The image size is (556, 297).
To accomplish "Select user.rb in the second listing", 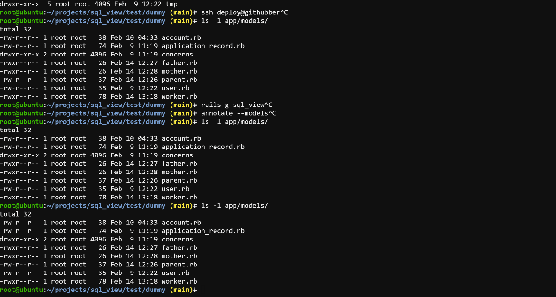I will [176, 189].
